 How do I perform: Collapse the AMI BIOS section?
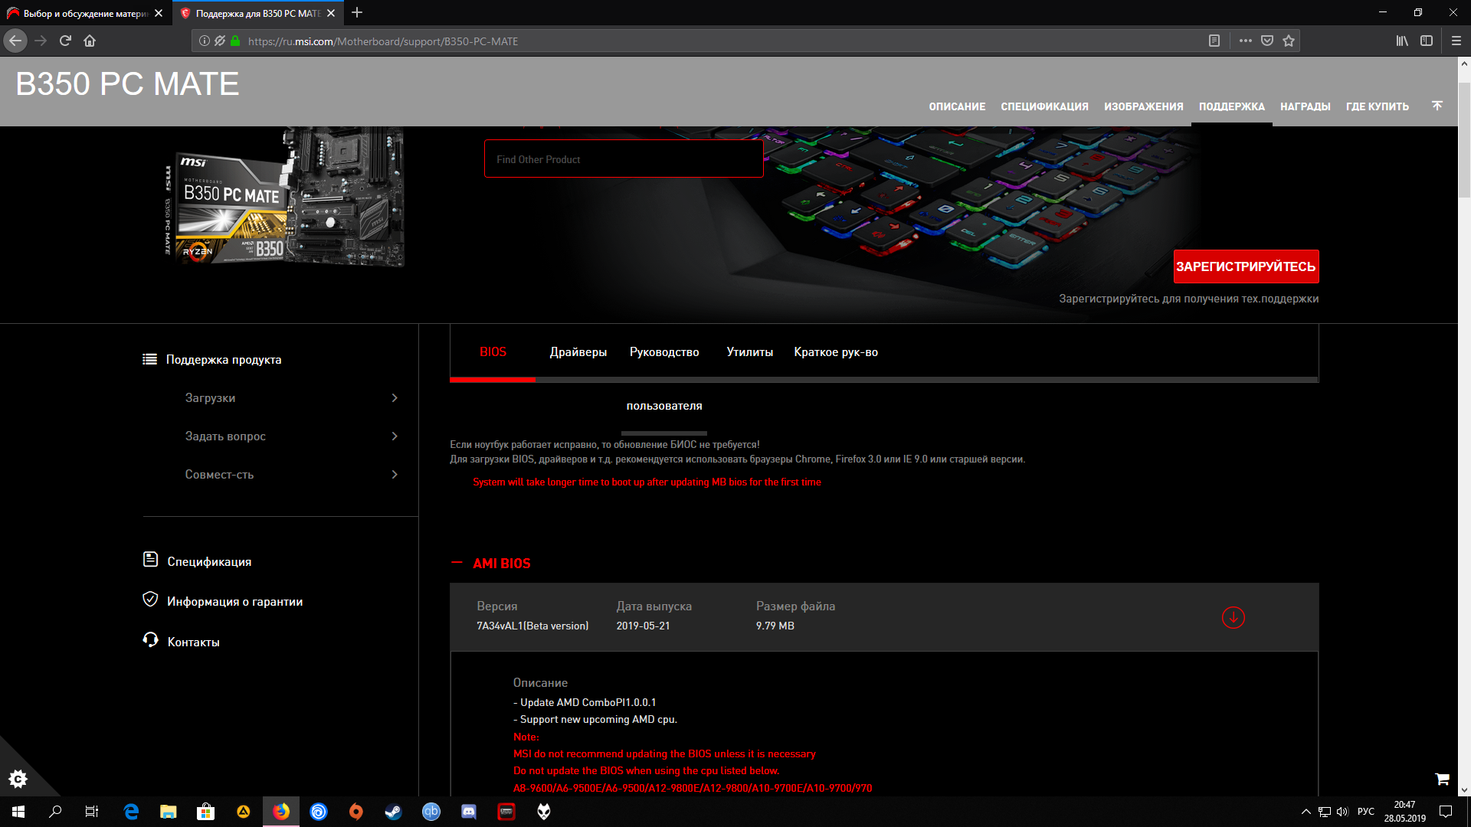coord(457,563)
